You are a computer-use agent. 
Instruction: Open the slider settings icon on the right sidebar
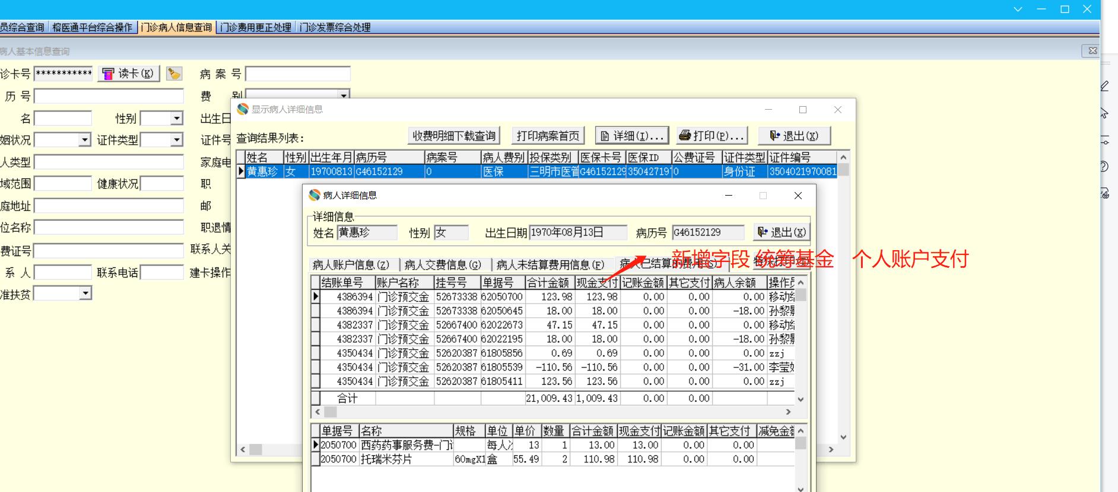click(1104, 140)
